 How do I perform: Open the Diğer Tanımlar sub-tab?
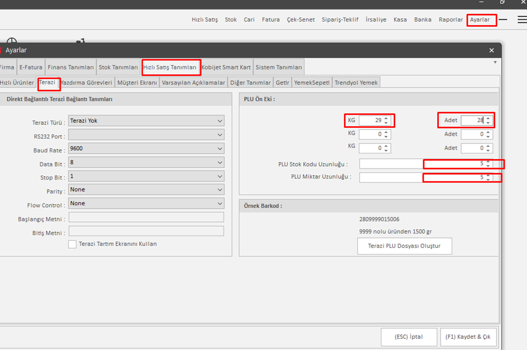click(250, 83)
